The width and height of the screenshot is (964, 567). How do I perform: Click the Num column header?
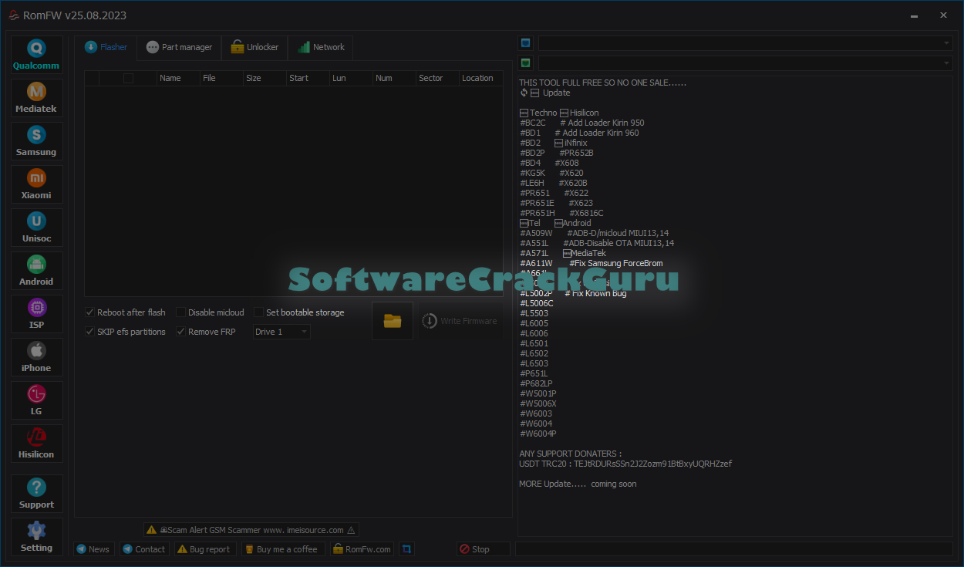click(393, 78)
